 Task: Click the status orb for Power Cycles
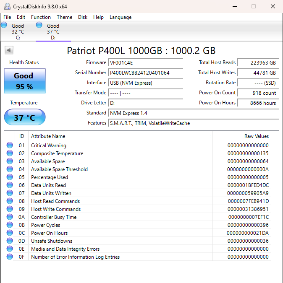click(10, 225)
